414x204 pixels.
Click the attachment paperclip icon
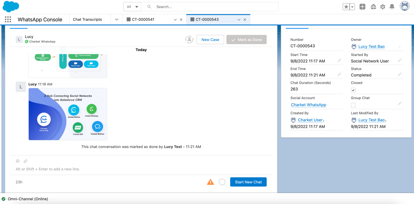coord(25,161)
